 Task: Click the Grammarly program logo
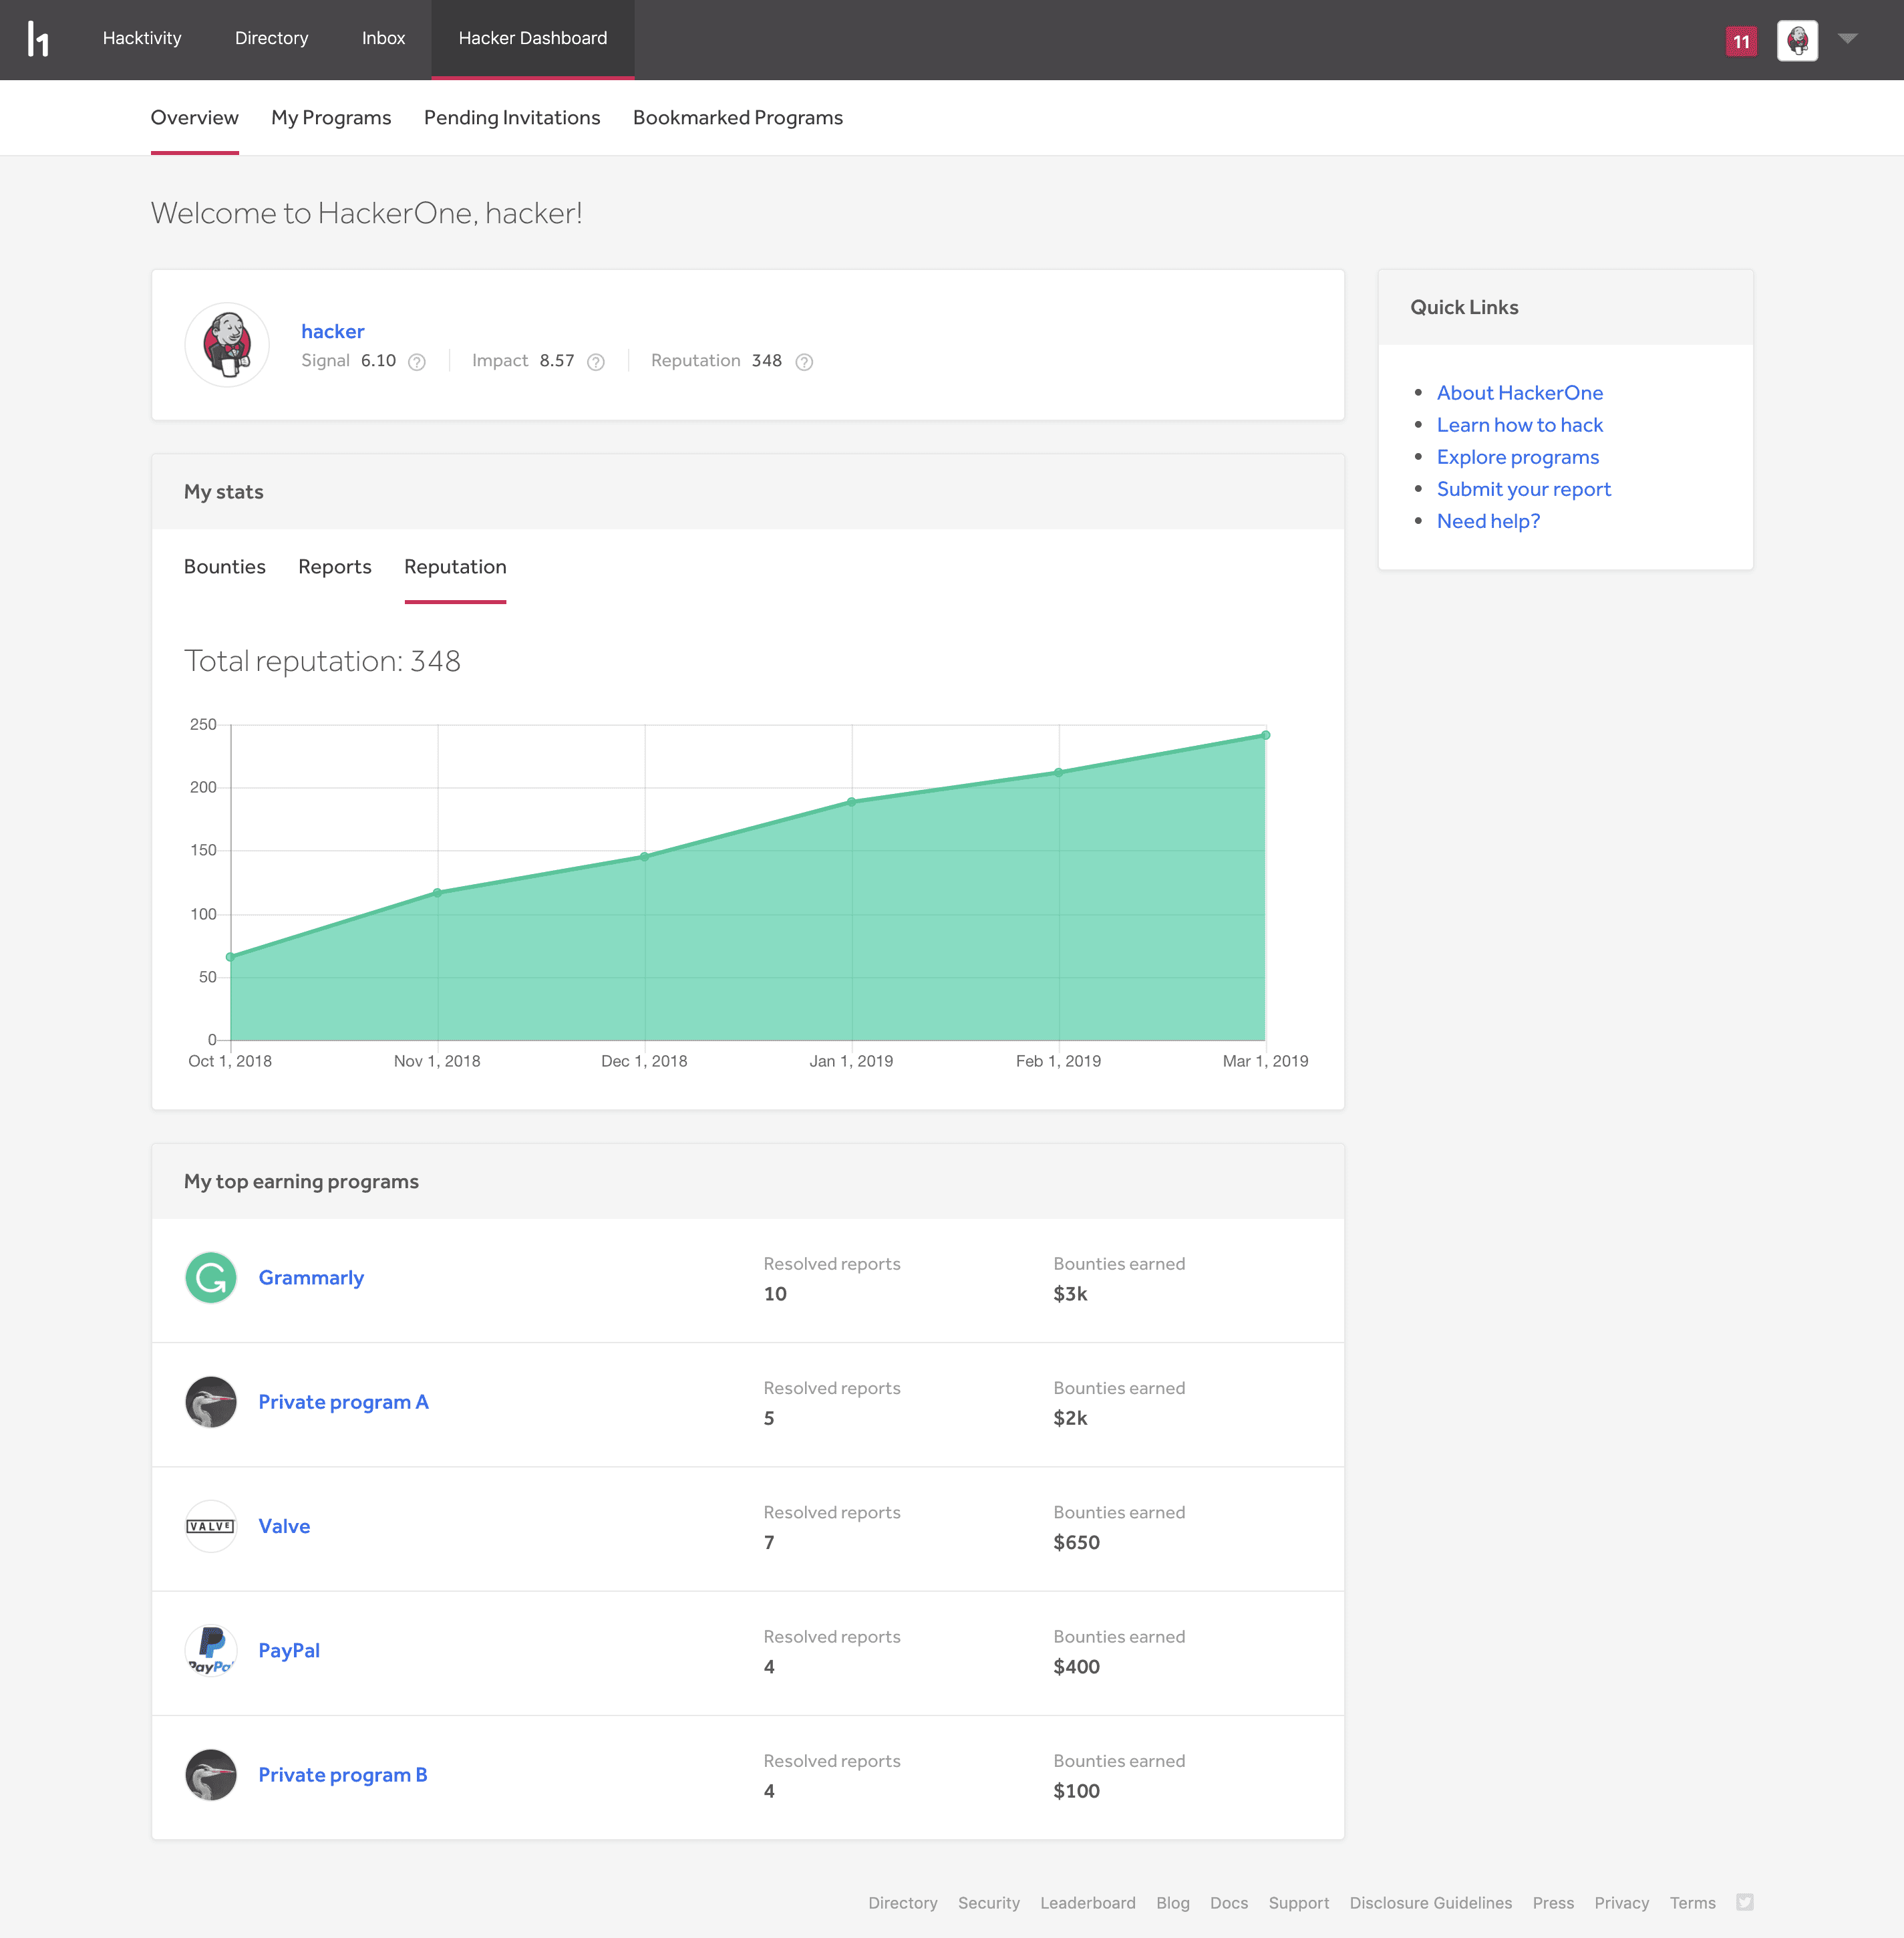(211, 1278)
